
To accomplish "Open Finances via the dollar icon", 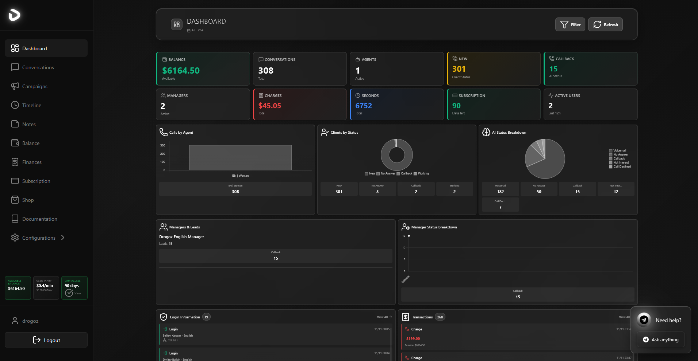I will [x=15, y=162].
